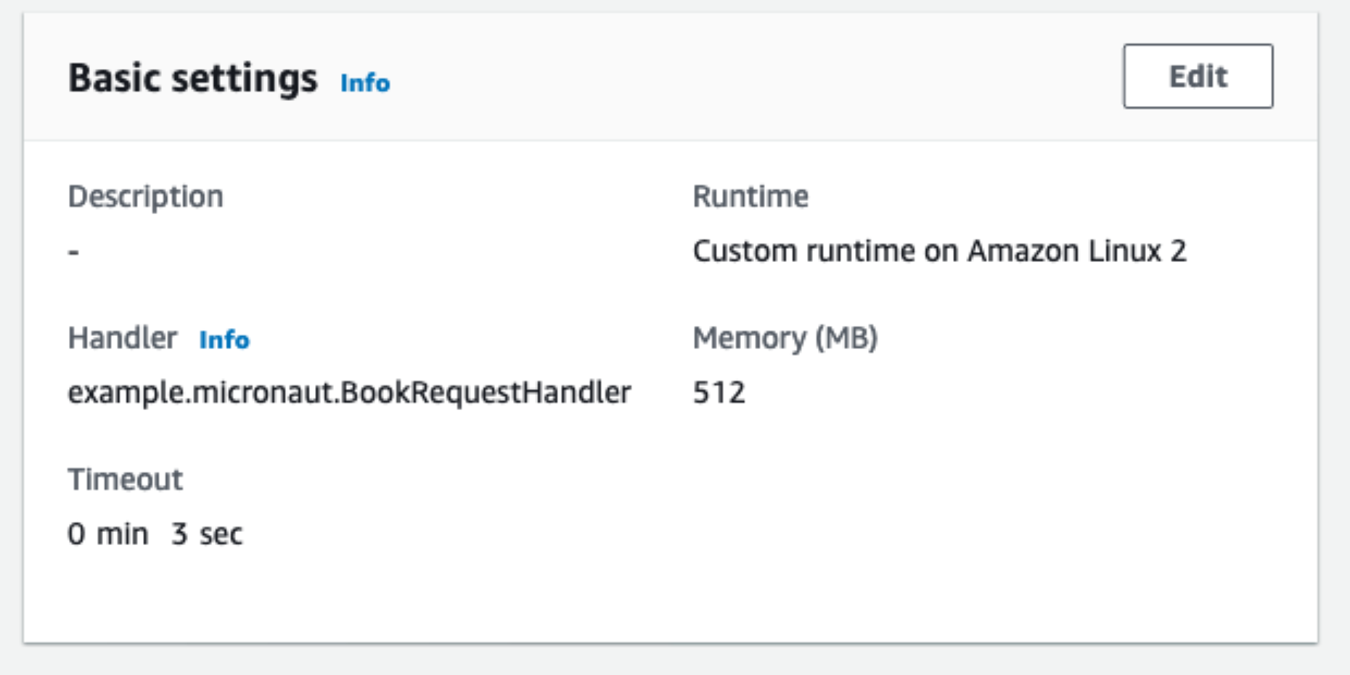Click the Basic settings heading
Screen dimensions: 1350x675
192,78
